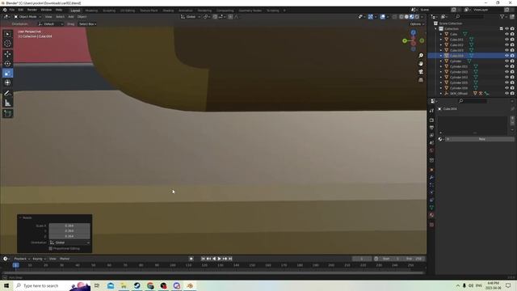
Task: Activate the Rotate tool
Action: pyautogui.click(x=7, y=64)
